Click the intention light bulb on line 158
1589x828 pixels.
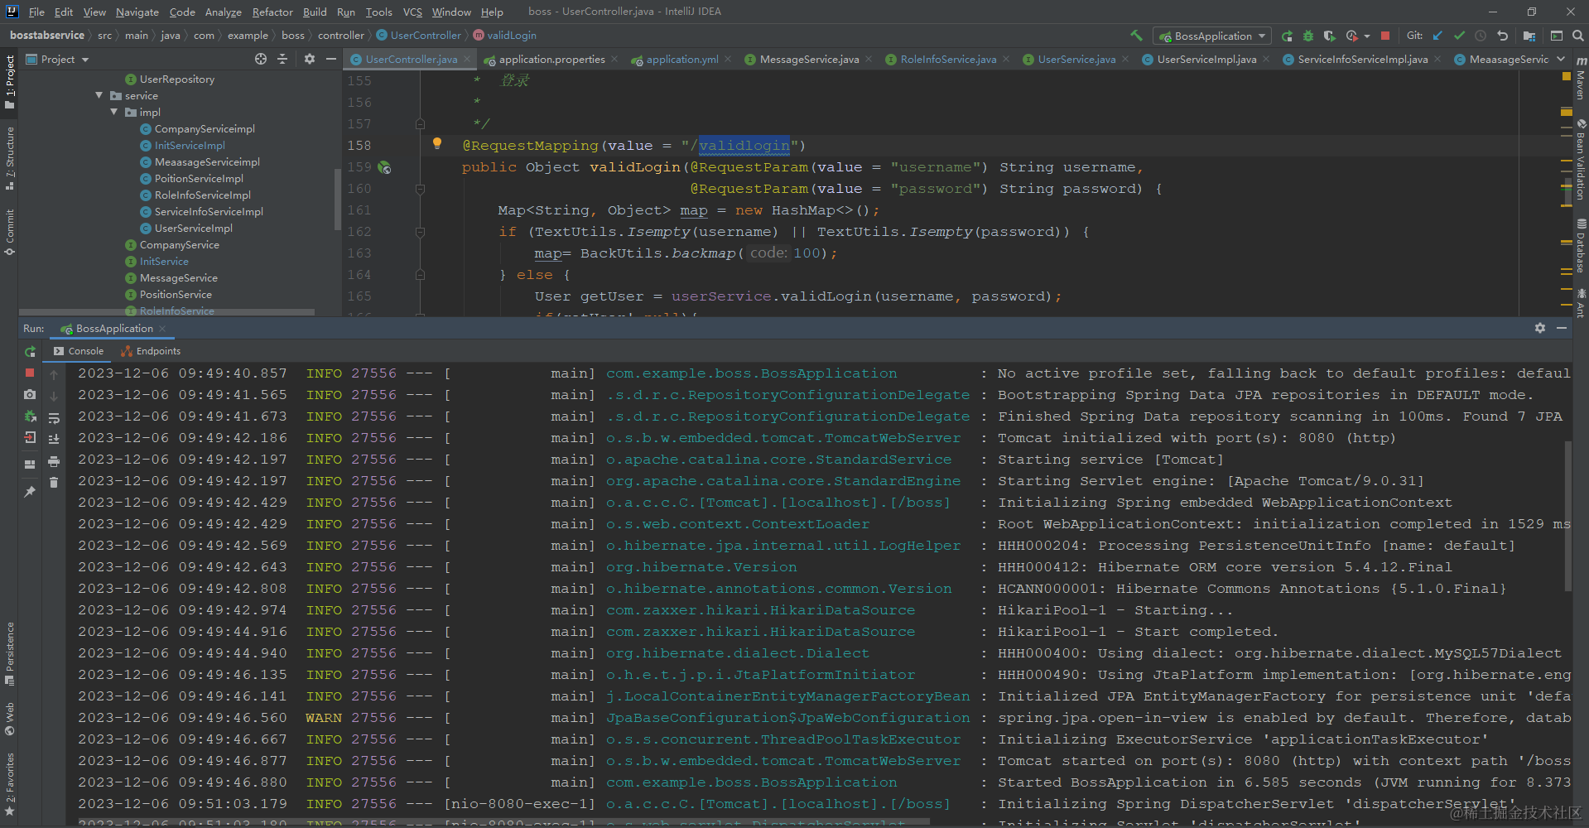coord(437,144)
